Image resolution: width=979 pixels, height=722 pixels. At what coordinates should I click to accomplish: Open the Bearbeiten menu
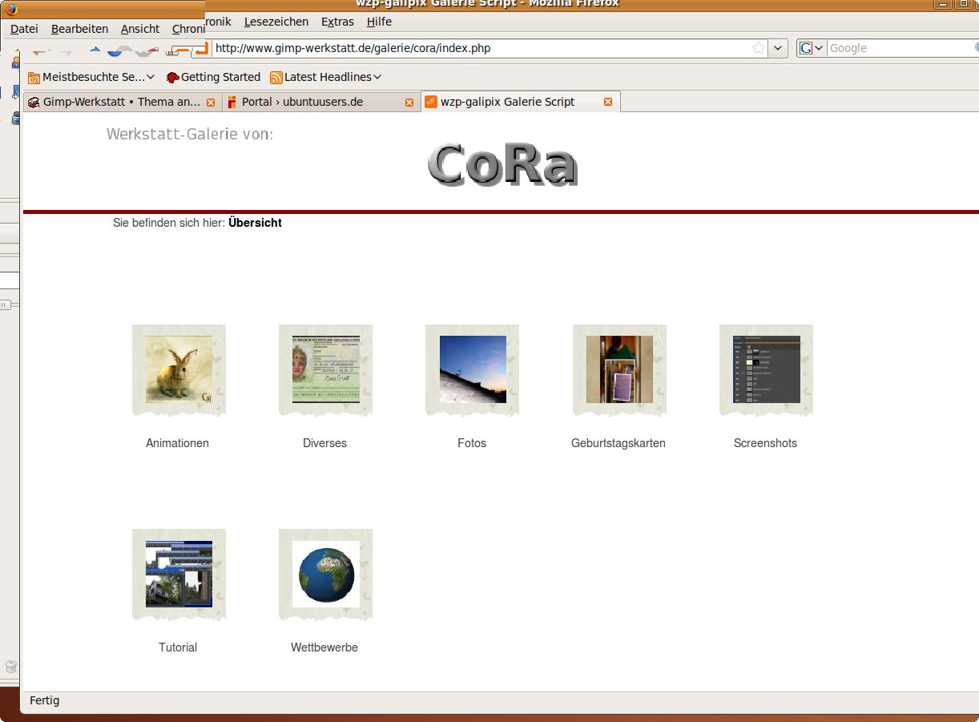(x=79, y=29)
